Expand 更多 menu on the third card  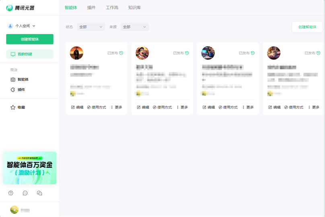pyautogui.click(x=248, y=107)
